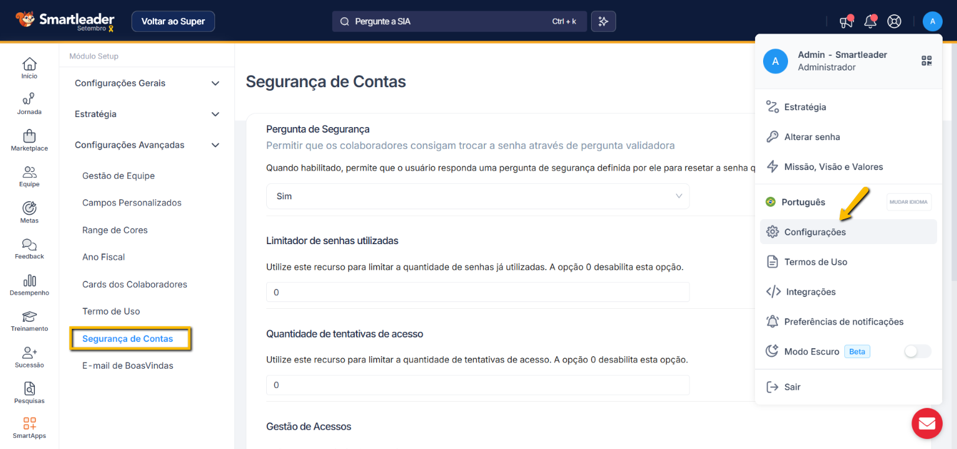
Task: Click the SIA sparkle AI icon
Action: (603, 21)
